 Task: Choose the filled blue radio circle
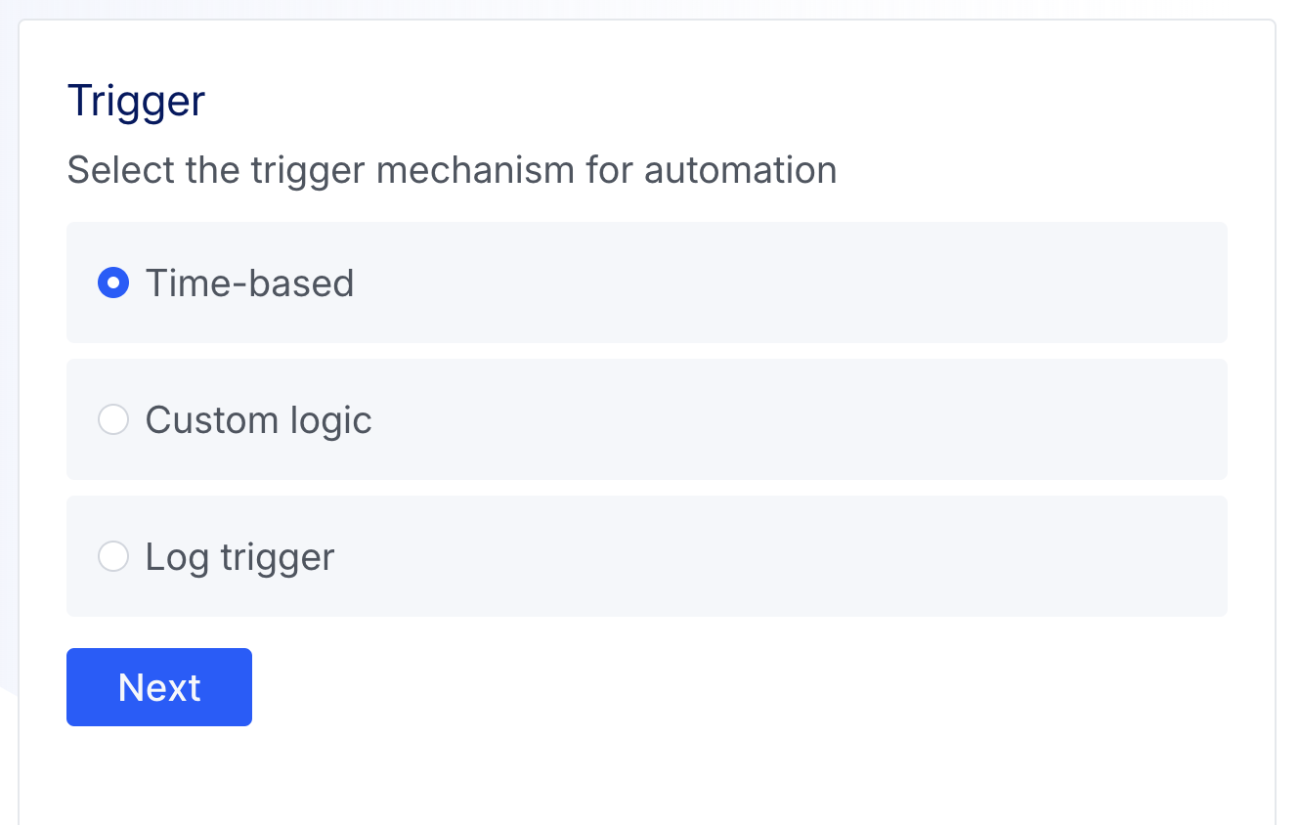pos(113,283)
